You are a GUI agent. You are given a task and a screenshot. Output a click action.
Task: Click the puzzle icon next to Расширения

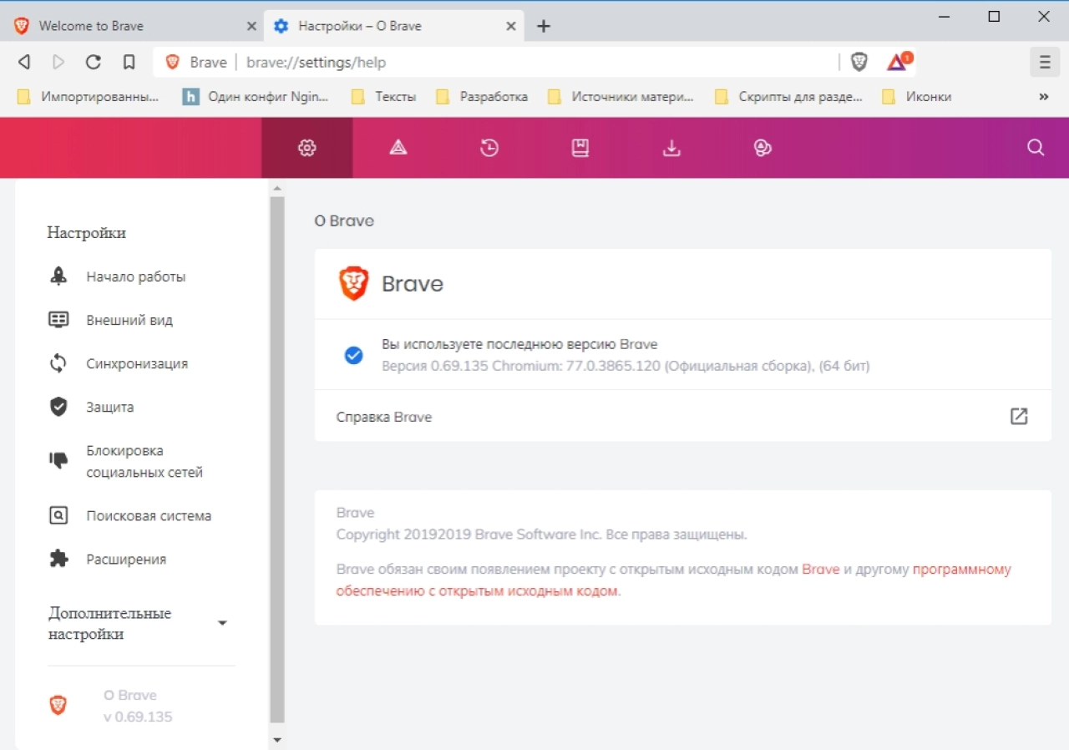58,559
